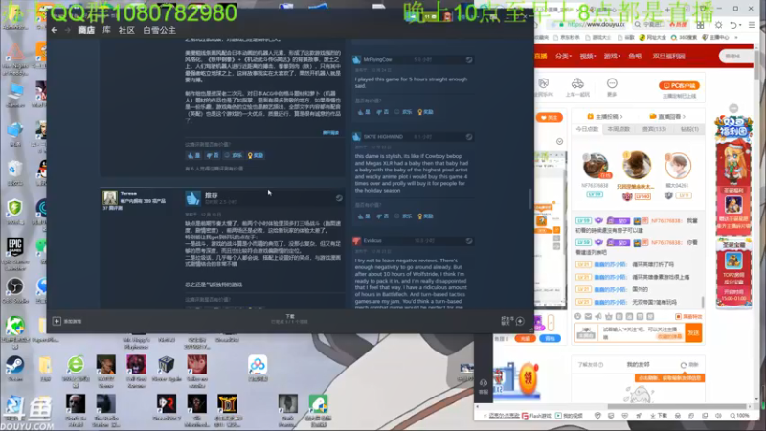Click the 上车一起玩 car icon

(577, 83)
